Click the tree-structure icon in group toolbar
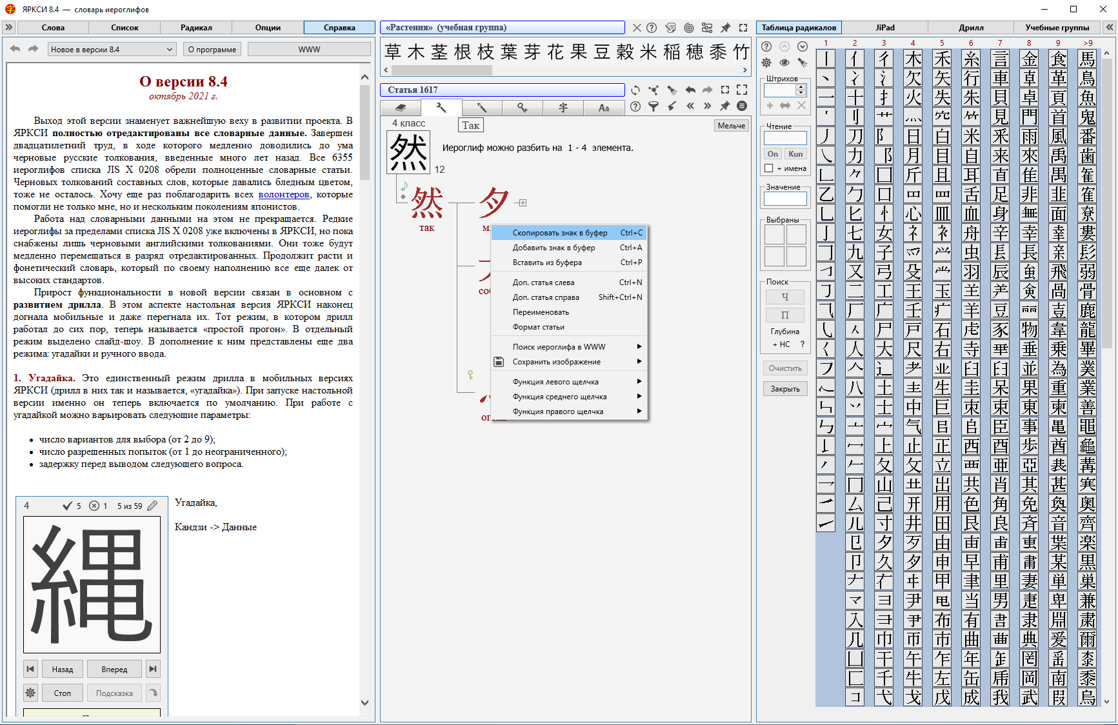The height and width of the screenshot is (725, 1118). pos(707,28)
